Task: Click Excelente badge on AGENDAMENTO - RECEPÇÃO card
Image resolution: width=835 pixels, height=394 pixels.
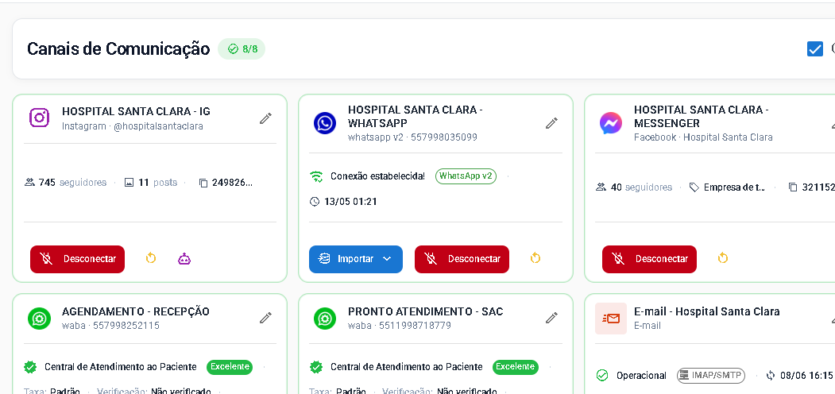Action: point(230,367)
